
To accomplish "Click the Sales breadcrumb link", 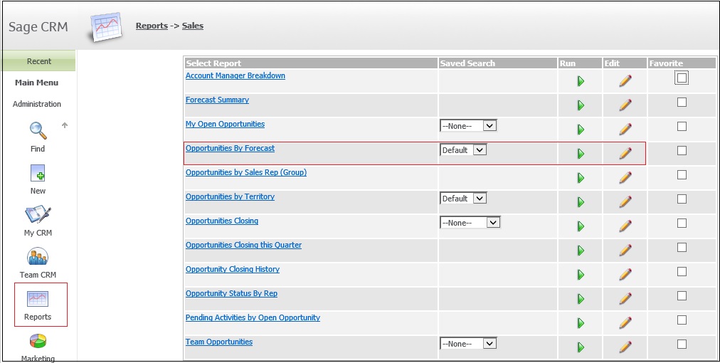I will tap(193, 26).
